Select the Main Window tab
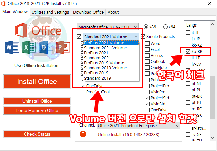Viewport: 217px width, 151px height. click(15, 12)
